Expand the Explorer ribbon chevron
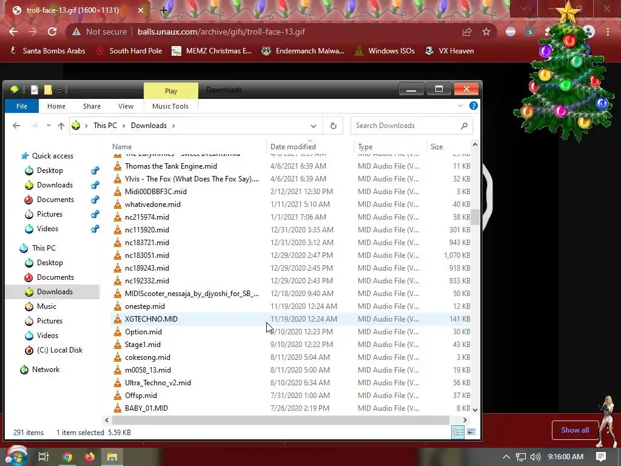Image resolution: width=621 pixels, height=466 pixels. pos(460,106)
